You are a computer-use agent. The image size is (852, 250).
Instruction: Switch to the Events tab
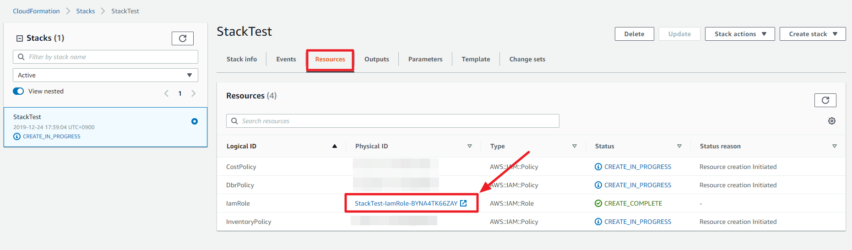tap(286, 59)
